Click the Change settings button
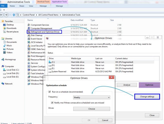164x124 pixels. (147, 97)
